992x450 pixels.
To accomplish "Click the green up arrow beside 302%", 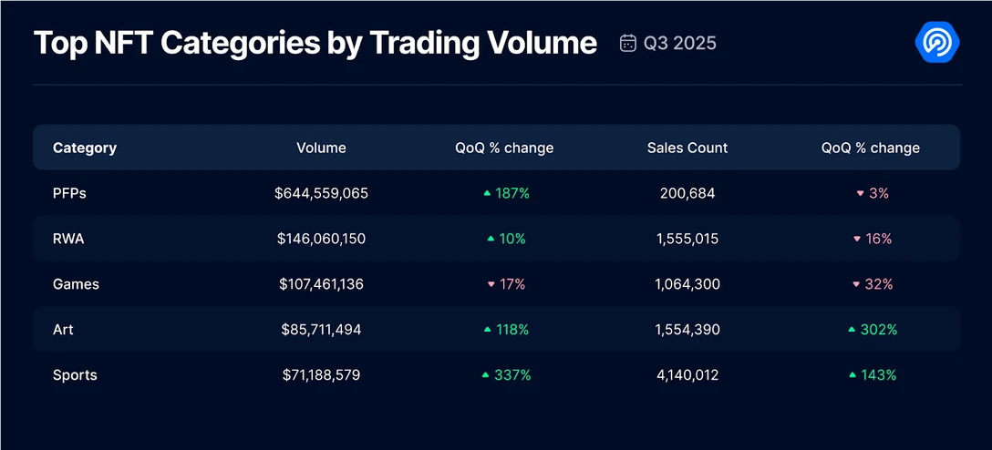I will pos(852,329).
